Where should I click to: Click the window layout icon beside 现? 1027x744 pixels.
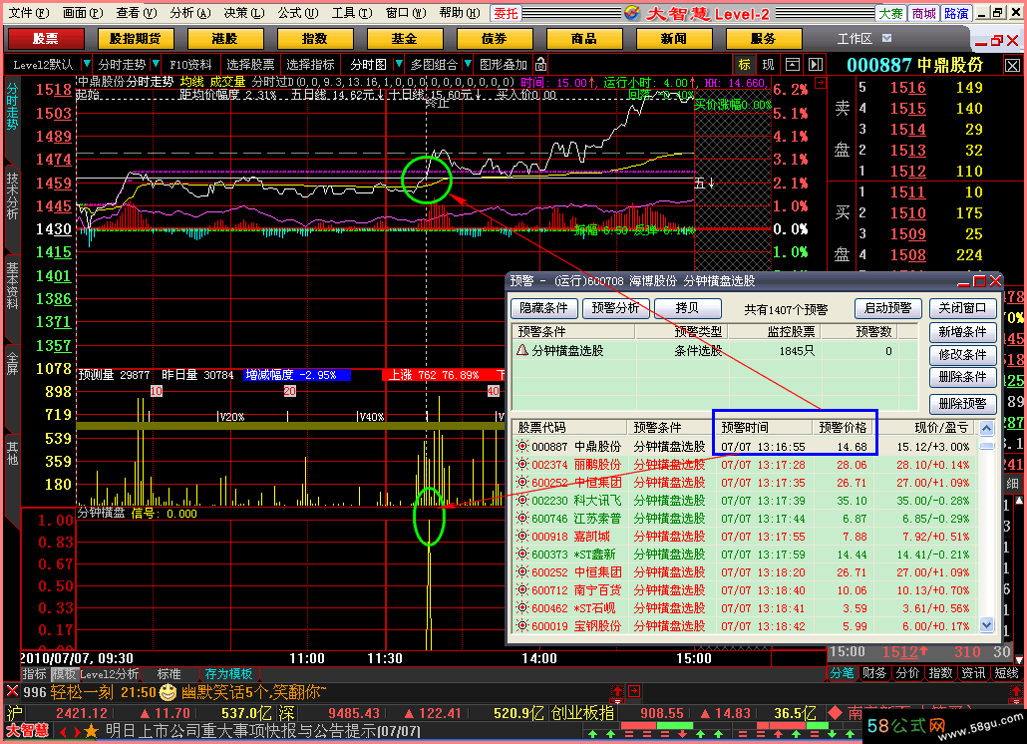pyautogui.click(x=793, y=64)
